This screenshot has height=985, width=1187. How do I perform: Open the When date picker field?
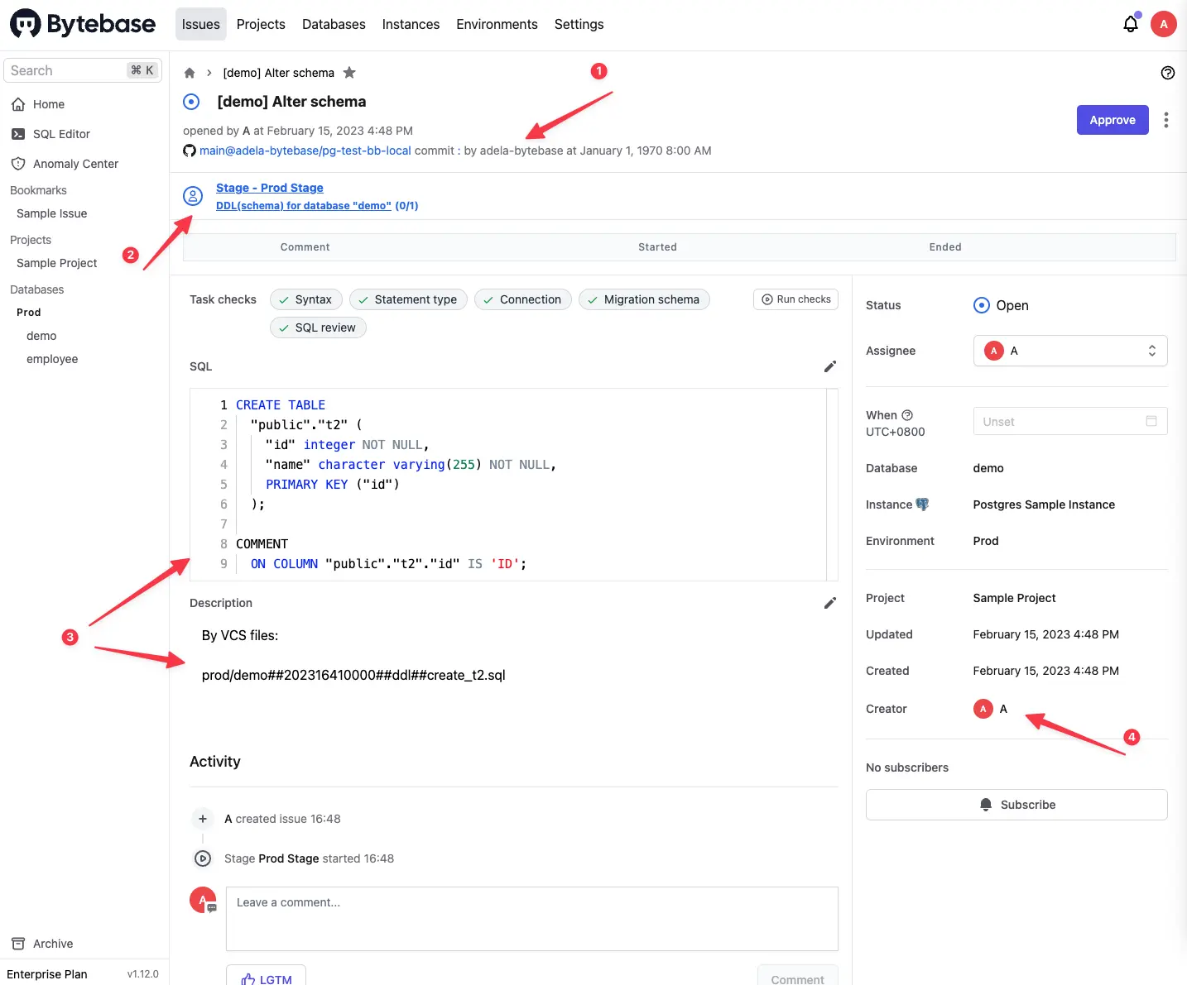tap(1070, 421)
